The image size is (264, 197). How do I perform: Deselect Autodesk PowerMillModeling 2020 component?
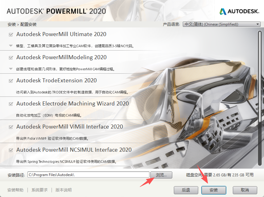pyautogui.click(x=10, y=58)
